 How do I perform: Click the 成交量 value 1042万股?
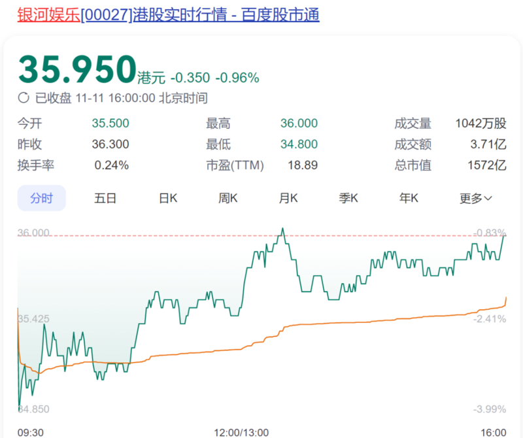pos(481,124)
